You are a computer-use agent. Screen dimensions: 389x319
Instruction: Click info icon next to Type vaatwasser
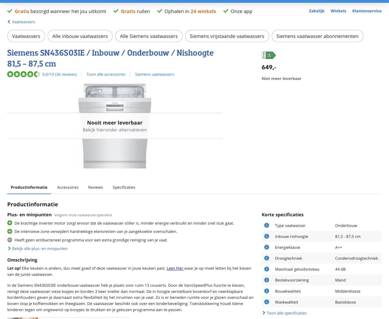pyautogui.click(x=267, y=225)
